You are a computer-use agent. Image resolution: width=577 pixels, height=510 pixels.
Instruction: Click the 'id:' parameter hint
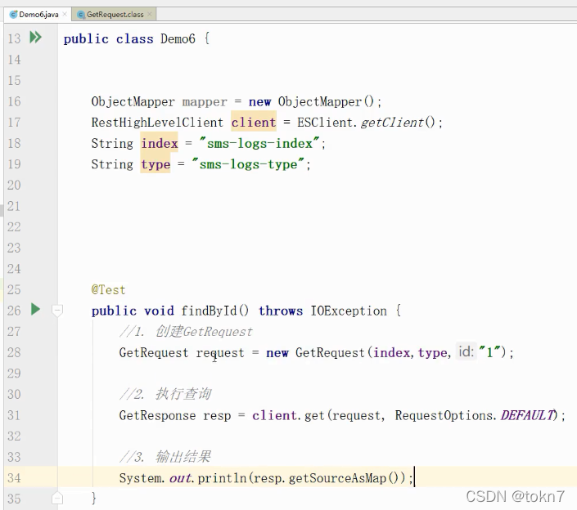466,352
